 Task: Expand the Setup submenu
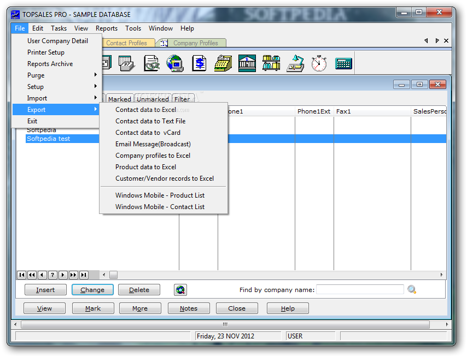click(56, 87)
